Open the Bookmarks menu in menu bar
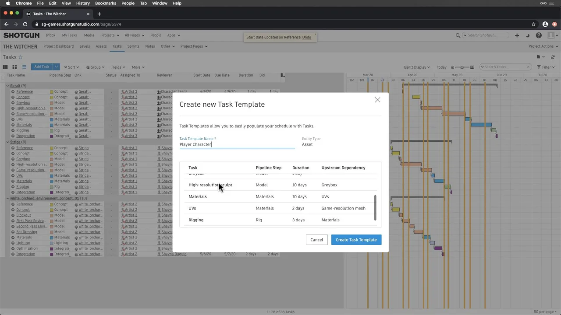The height and width of the screenshot is (315, 561). pyautogui.click(x=106, y=3)
